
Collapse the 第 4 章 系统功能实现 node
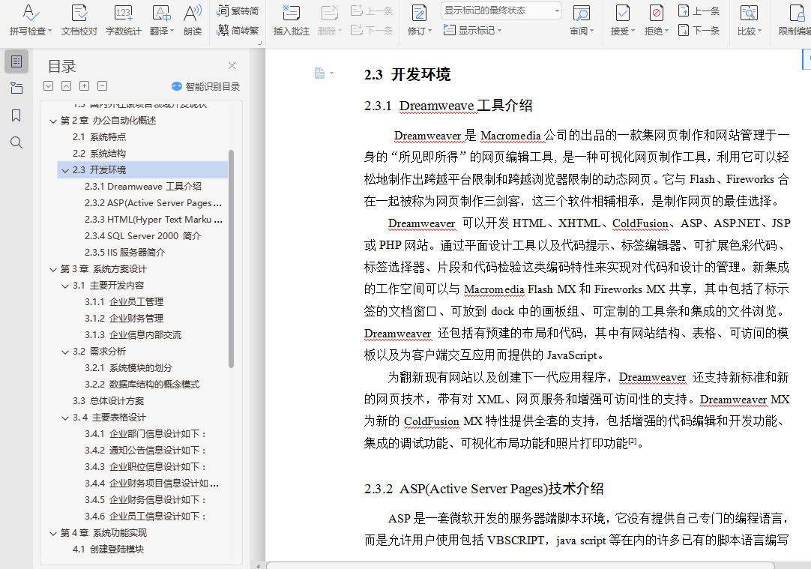click(x=52, y=533)
